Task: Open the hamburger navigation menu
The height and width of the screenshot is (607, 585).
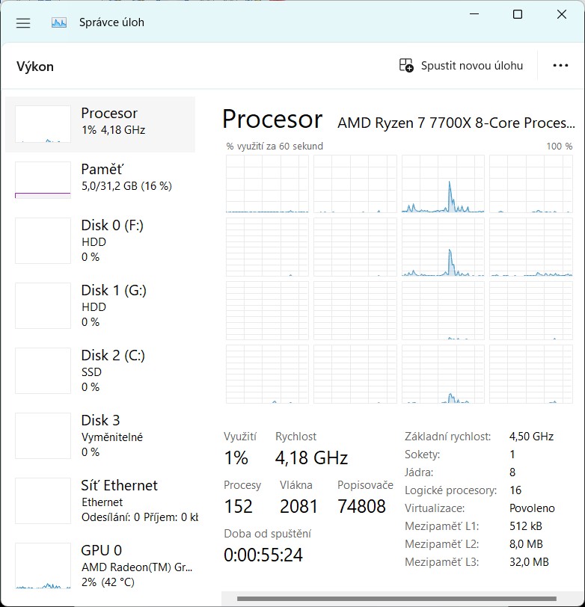Action: (x=23, y=22)
